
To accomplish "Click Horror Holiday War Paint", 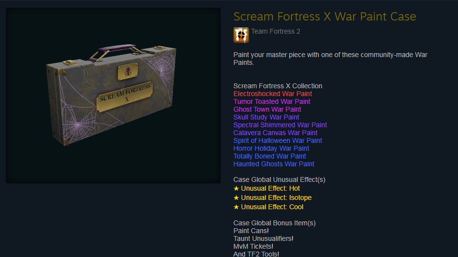I will 271,148.
